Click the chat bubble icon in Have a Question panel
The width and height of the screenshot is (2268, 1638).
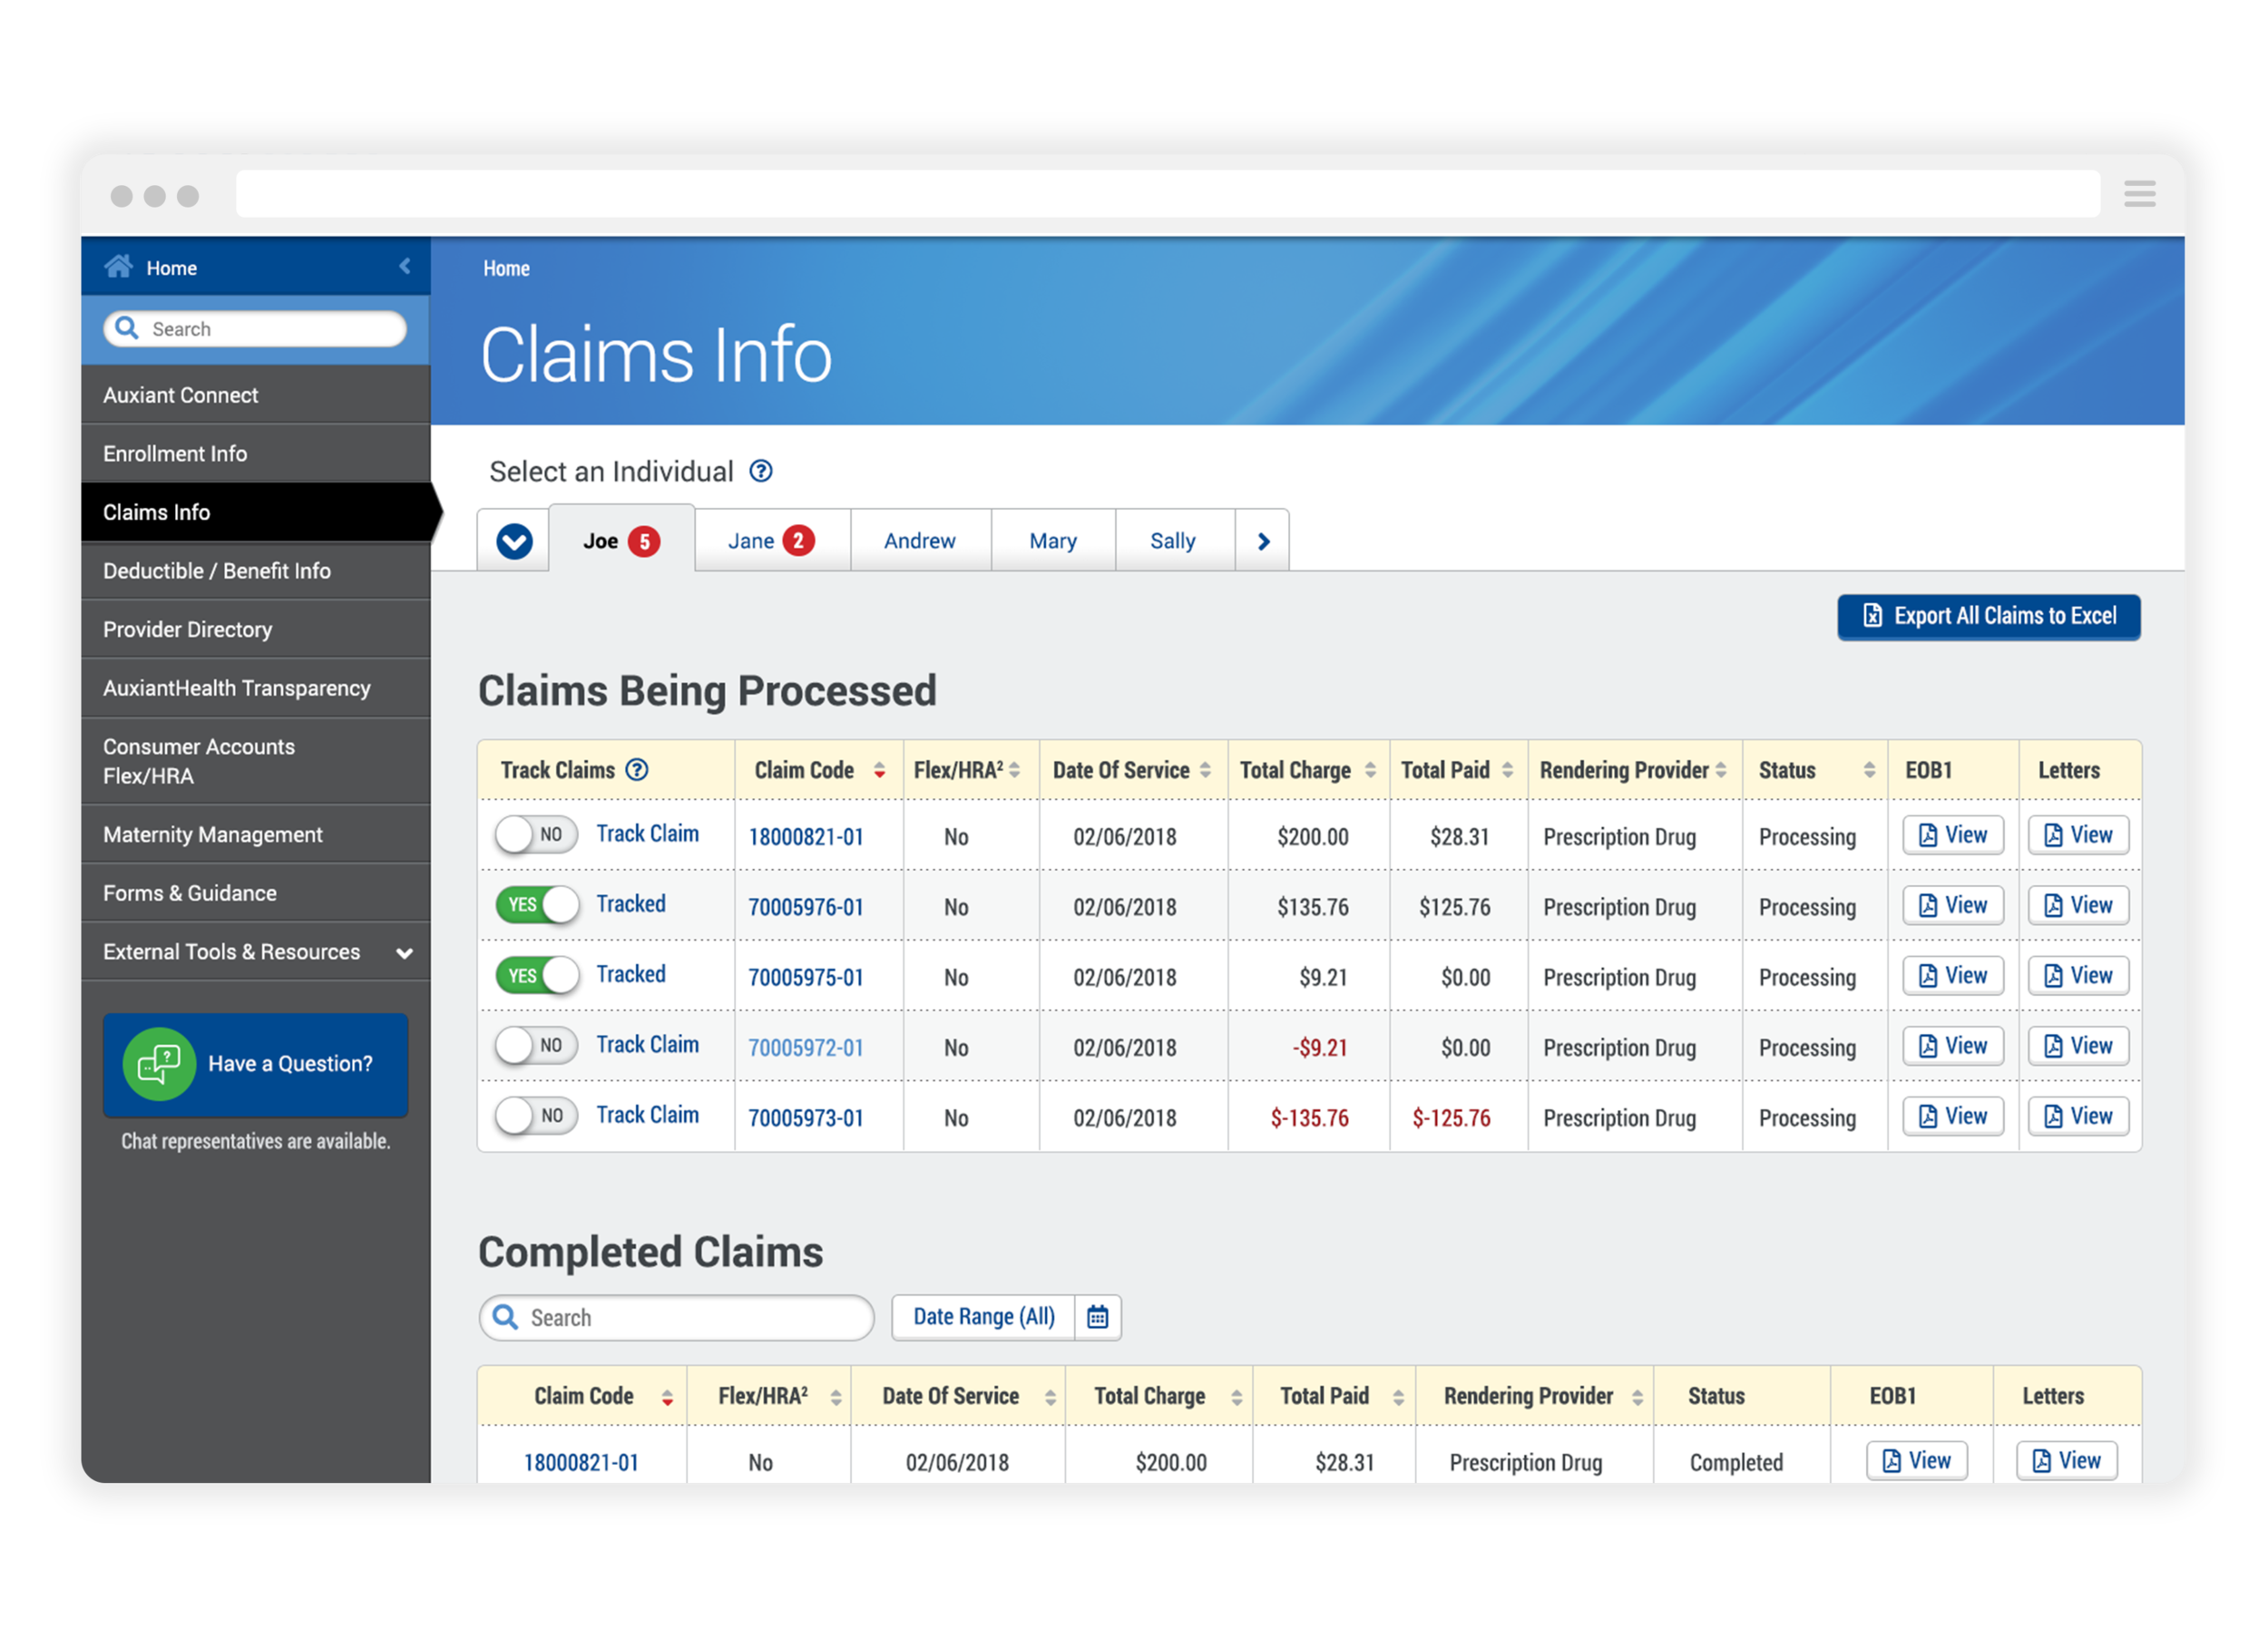(159, 1064)
